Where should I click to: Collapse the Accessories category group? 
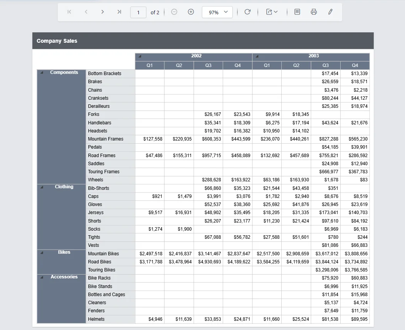coord(42,277)
